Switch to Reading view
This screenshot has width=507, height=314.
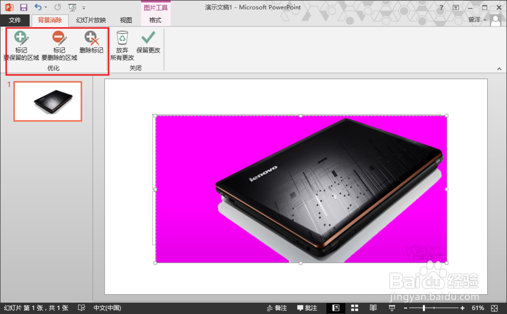pyautogui.click(x=373, y=308)
